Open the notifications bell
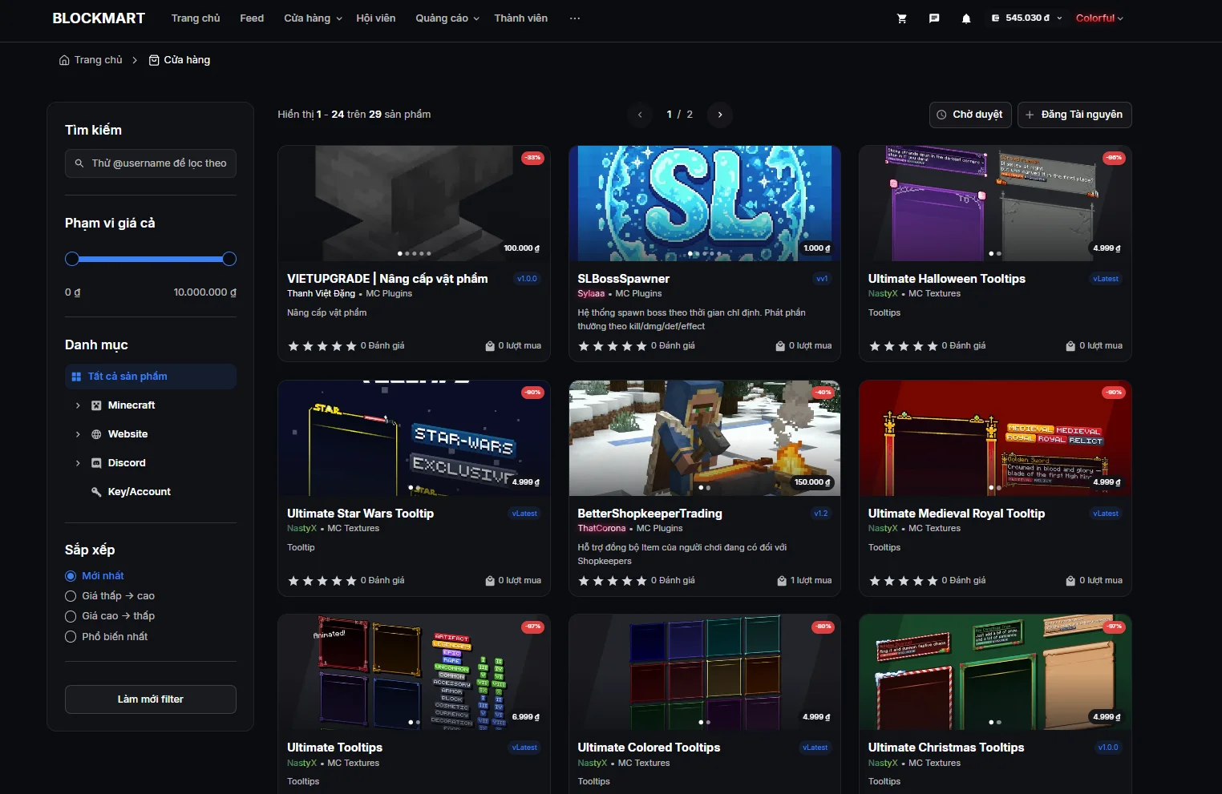Image resolution: width=1222 pixels, height=794 pixels. tap(966, 18)
